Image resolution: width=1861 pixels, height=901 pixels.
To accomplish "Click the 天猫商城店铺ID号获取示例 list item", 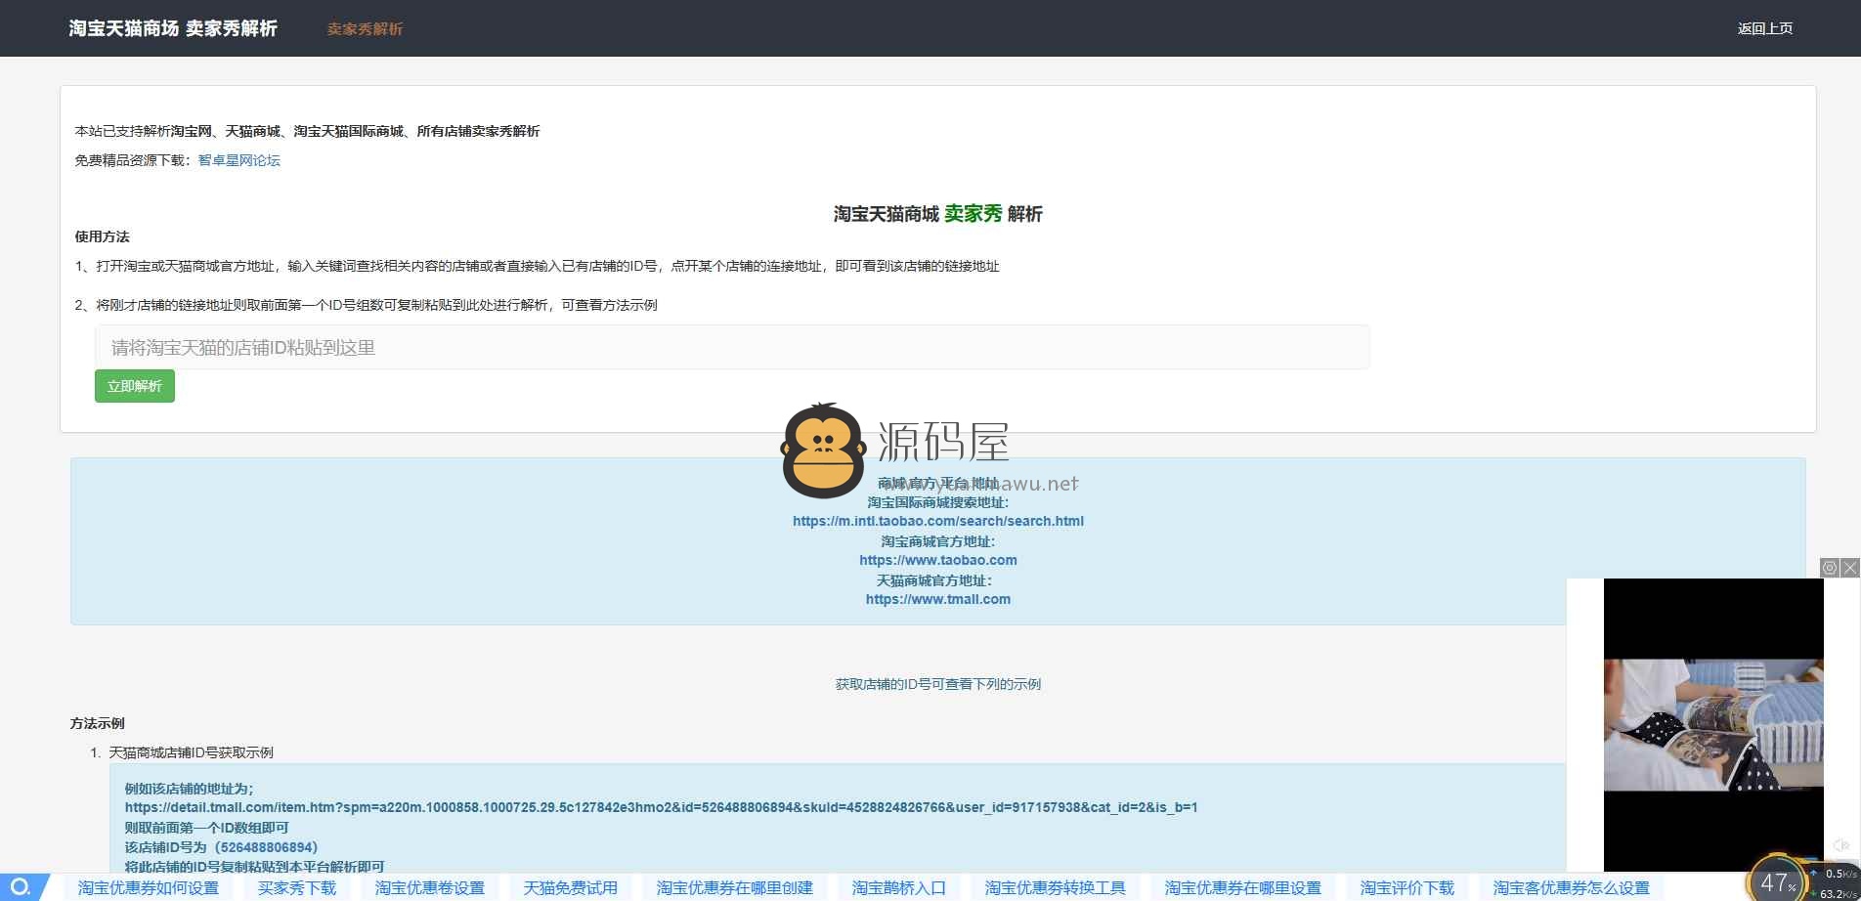I will click(x=191, y=752).
